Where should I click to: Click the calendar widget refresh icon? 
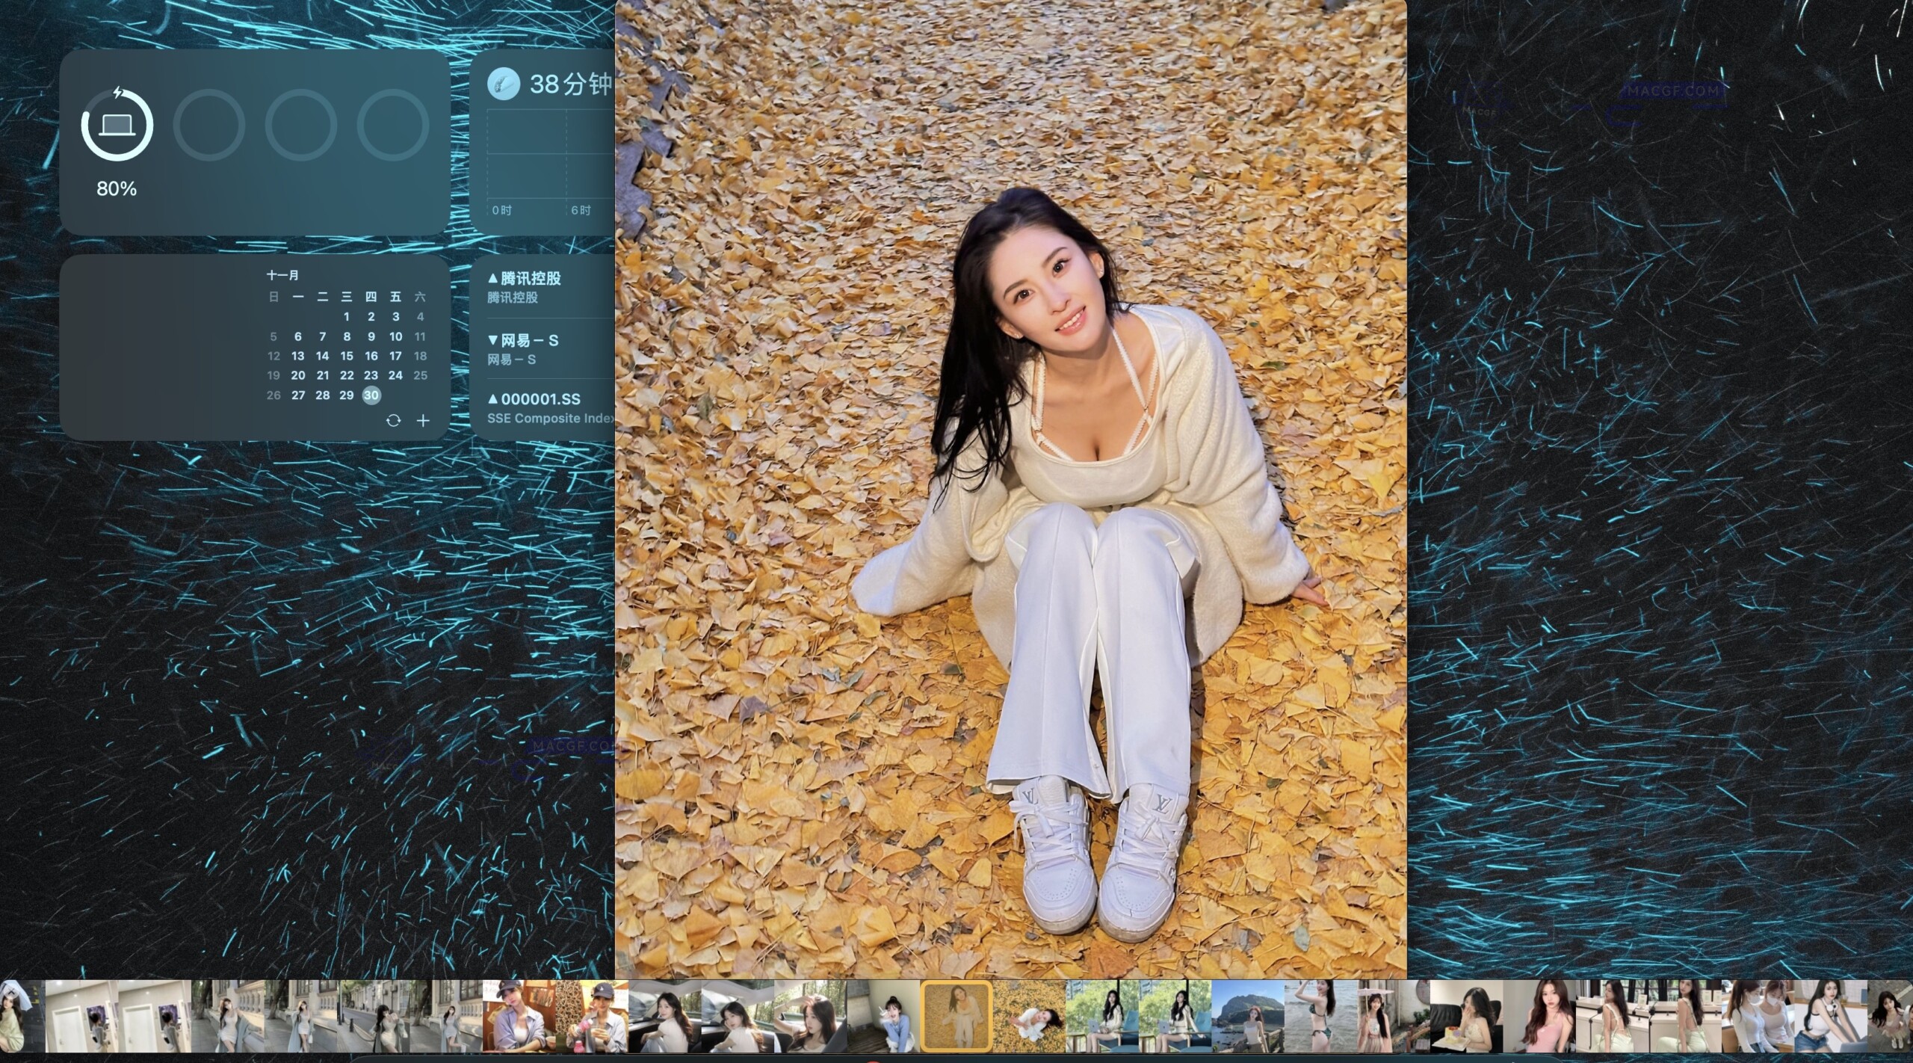pyautogui.click(x=393, y=420)
